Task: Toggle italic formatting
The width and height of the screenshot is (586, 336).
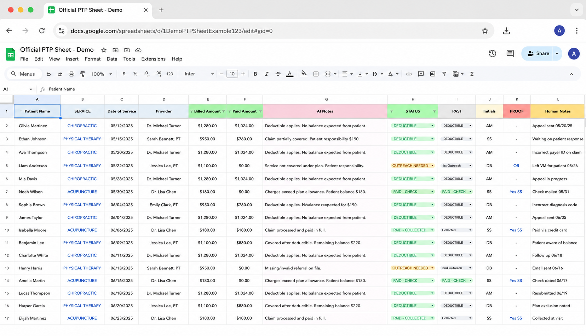Action: 266,74
